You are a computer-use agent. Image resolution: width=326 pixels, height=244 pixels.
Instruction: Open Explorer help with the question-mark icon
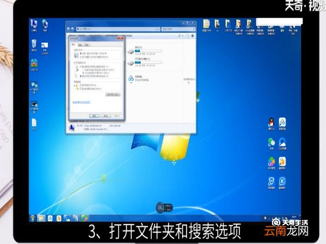click(x=192, y=36)
